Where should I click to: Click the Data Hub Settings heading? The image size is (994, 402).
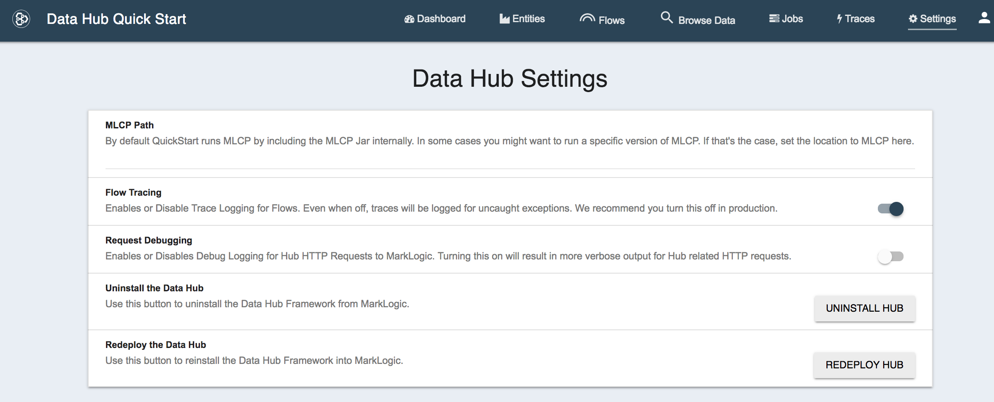point(510,79)
